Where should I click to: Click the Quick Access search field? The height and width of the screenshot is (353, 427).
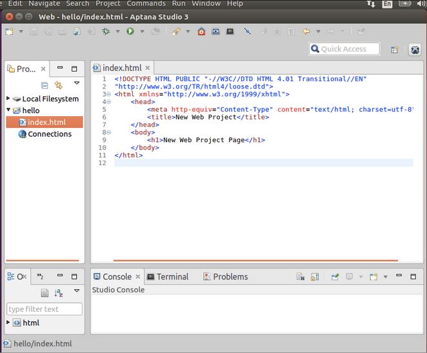(x=344, y=49)
